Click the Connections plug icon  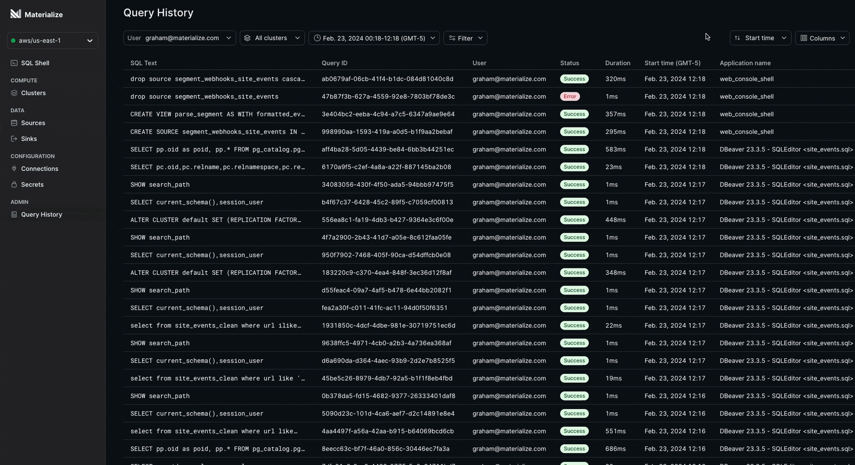[x=14, y=169]
